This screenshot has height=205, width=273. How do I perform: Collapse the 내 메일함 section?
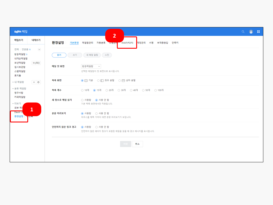[13, 82]
